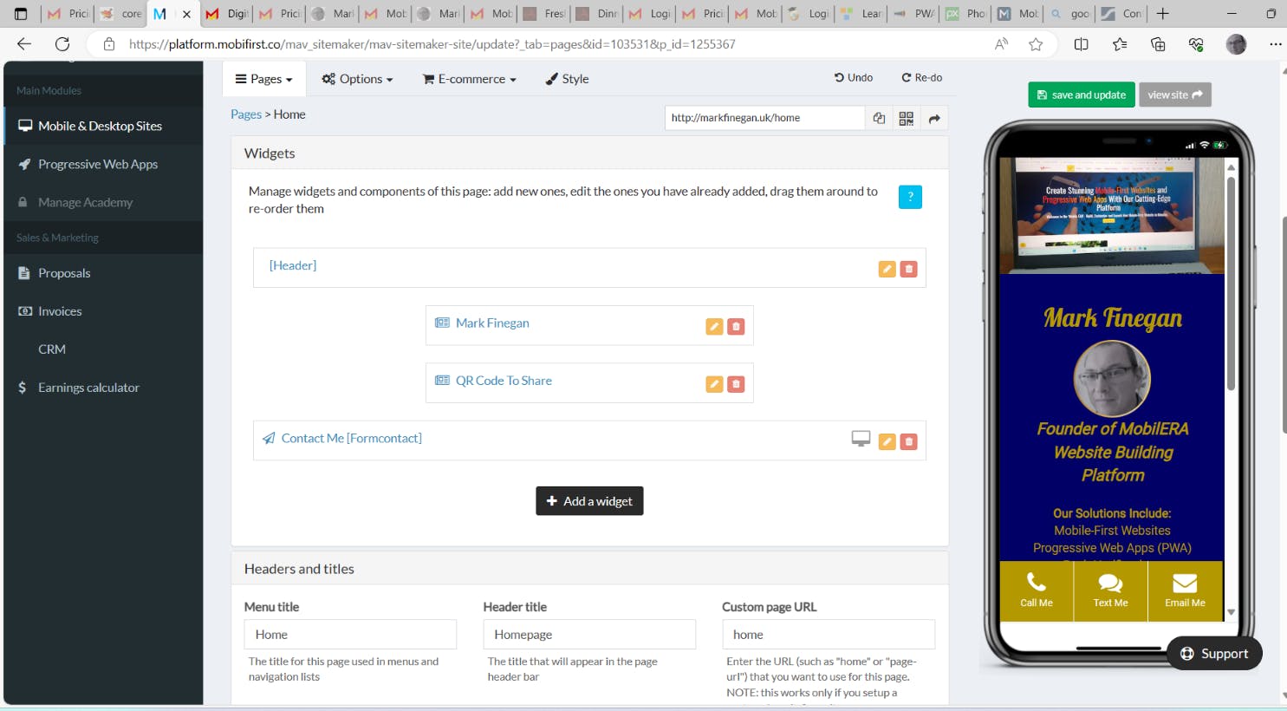Select Mobile & Desktop Sites in sidebar
This screenshot has height=711, width=1287.
click(103, 126)
